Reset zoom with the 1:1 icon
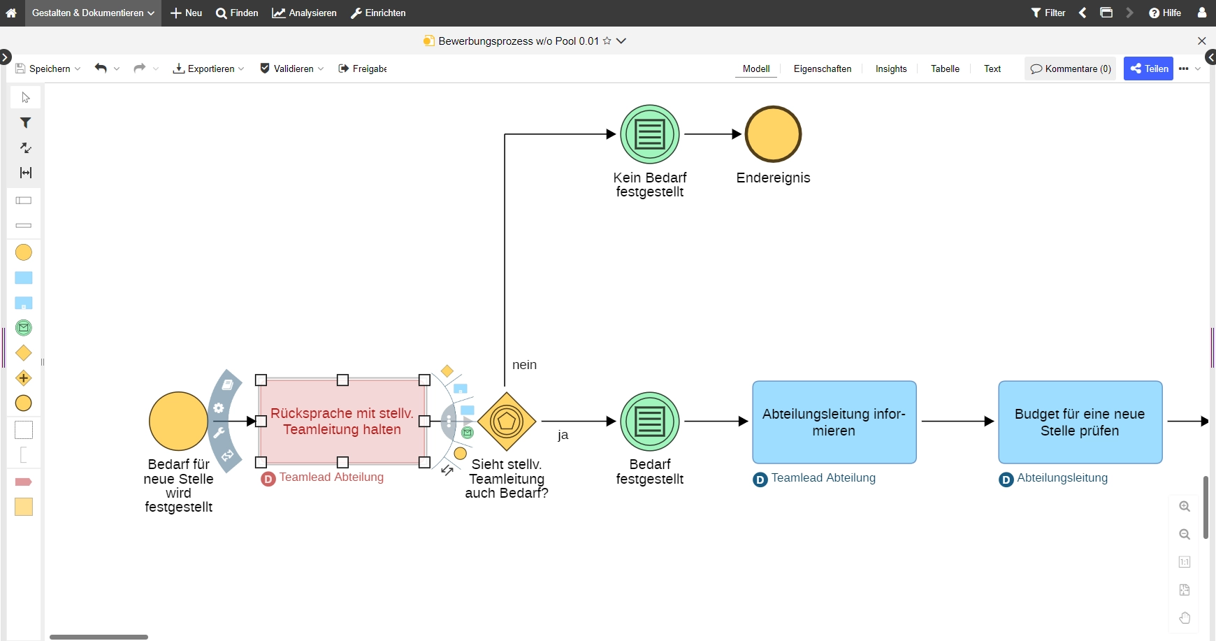 [x=1185, y=562]
